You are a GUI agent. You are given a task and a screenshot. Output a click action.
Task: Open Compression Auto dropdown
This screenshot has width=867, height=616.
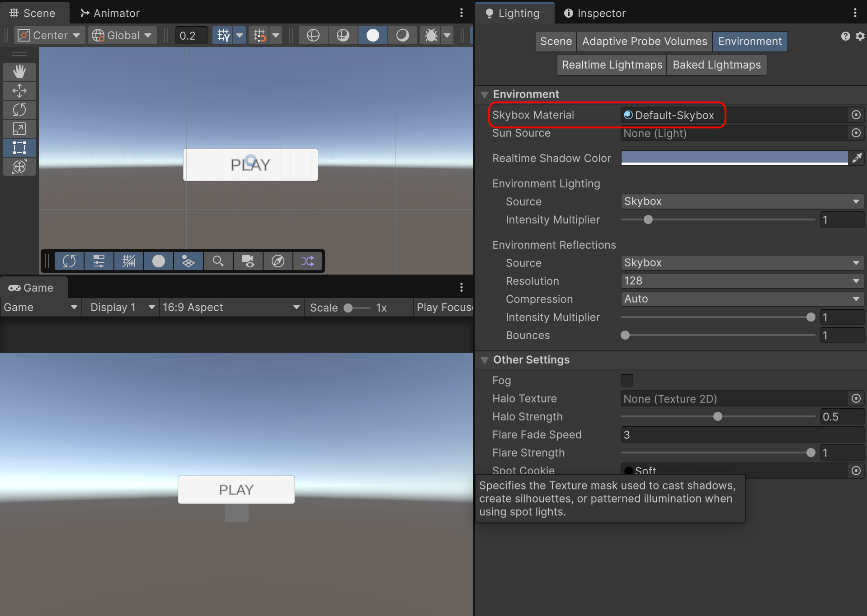click(742, 299)
